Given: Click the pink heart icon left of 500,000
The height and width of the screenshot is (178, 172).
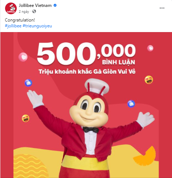Looking at the screenshot, I should (23, 57).
